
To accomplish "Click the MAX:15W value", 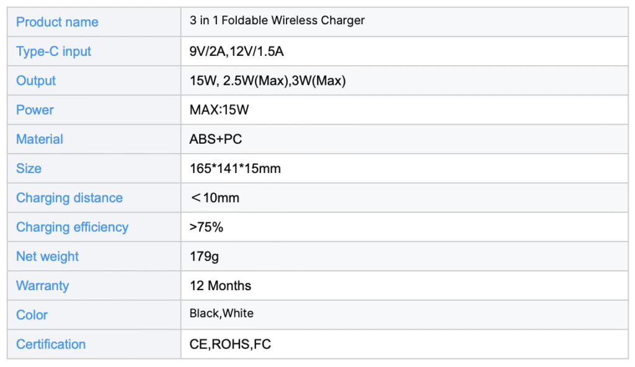I will (219, 110).
